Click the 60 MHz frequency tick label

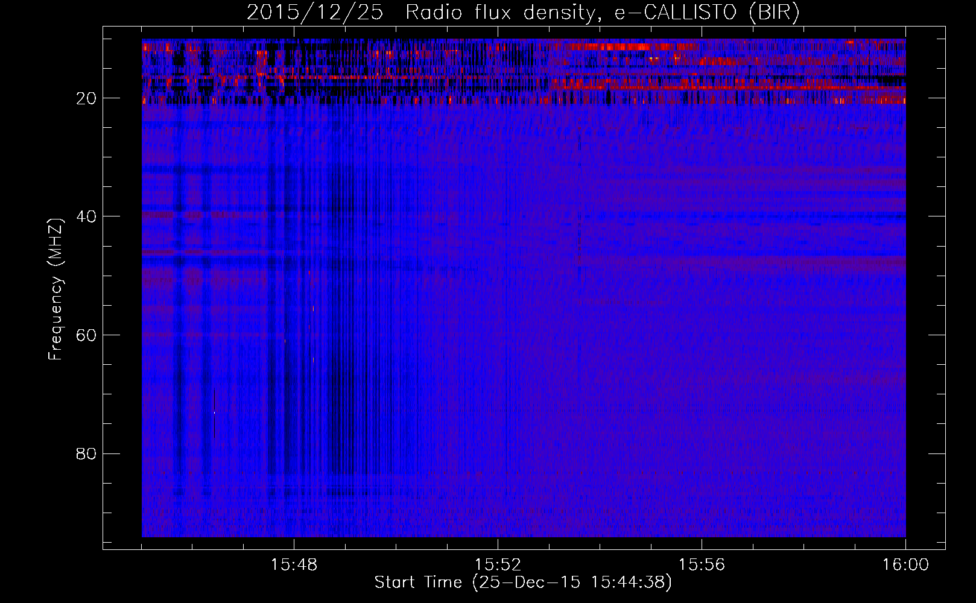pos(86,335)
